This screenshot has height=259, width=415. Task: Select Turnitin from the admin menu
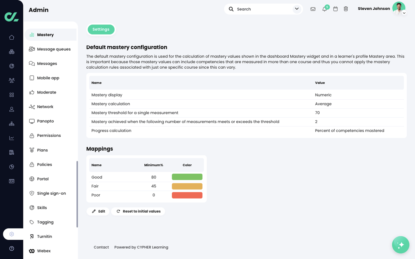45,236
